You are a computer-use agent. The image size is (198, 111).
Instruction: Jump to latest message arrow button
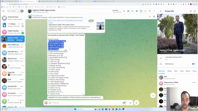[x=153, y=95]
